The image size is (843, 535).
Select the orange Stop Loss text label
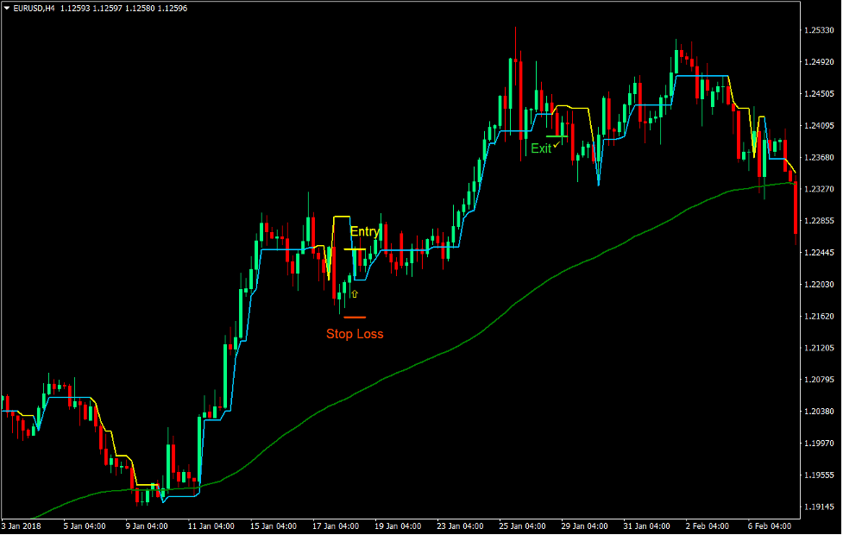click(355, 334)
